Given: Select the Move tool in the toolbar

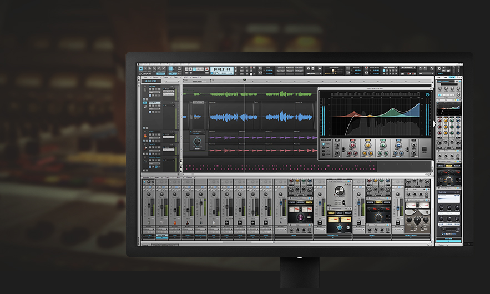Looking at the screenshot, I should point(150,68).
